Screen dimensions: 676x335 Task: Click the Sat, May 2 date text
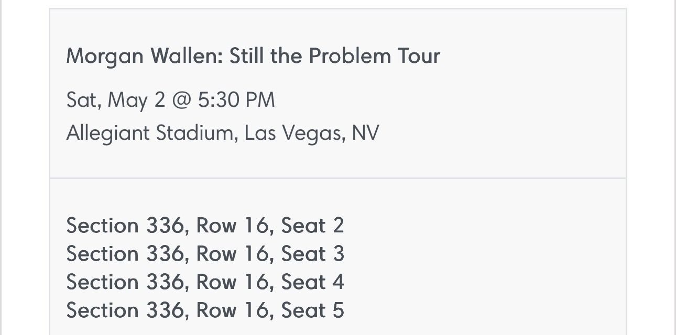(115, 100)
